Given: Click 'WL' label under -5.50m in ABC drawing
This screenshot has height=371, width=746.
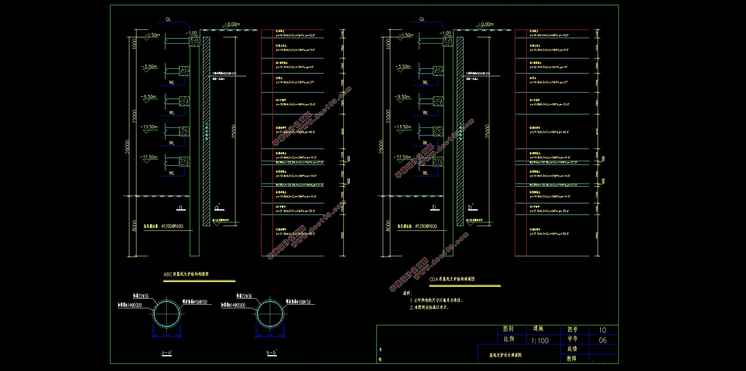Looking at the screenshot, I should click(172, 82).
